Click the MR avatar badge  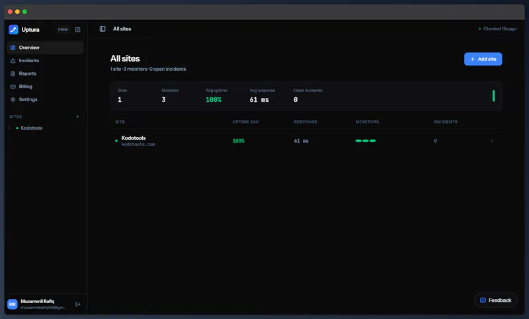coord(13,304)
